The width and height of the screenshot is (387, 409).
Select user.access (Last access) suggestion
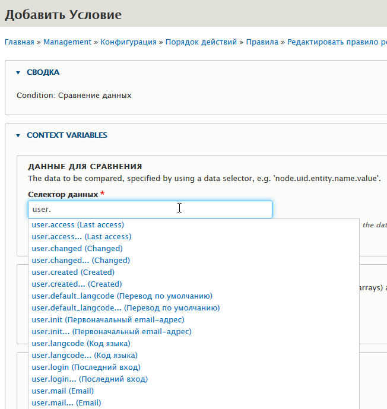[77, 225]
